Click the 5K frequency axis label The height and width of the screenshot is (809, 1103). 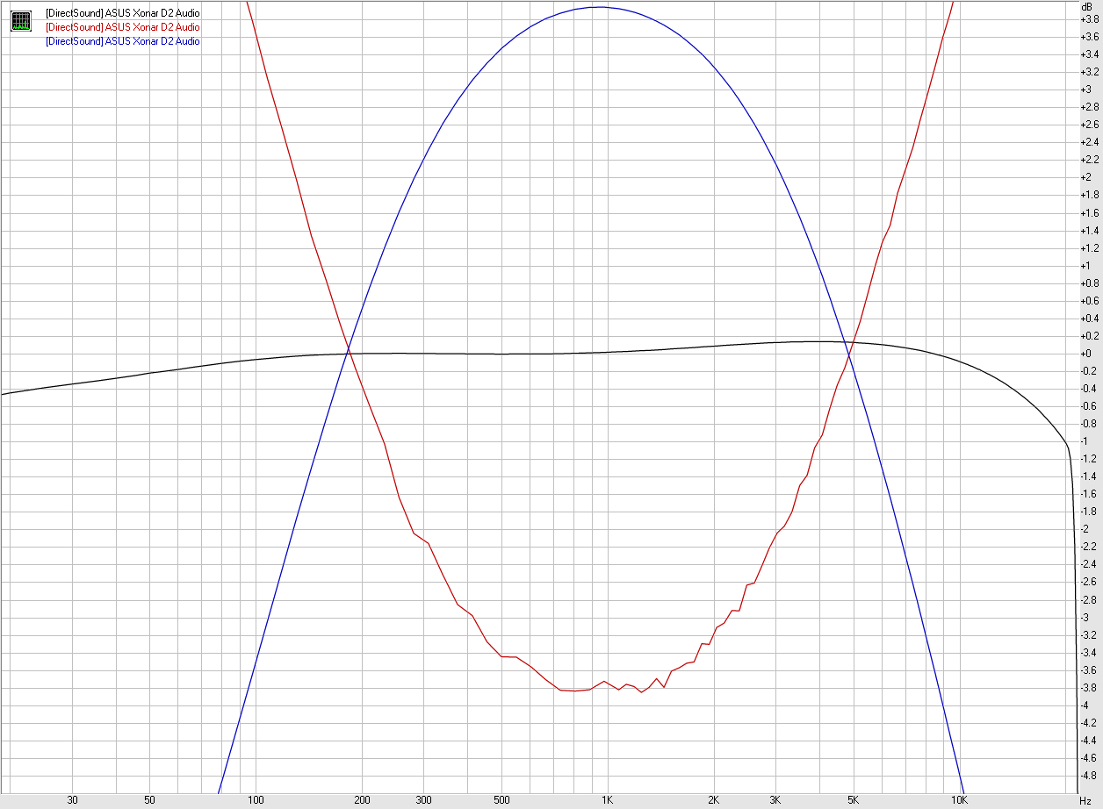tap(853, 800)
